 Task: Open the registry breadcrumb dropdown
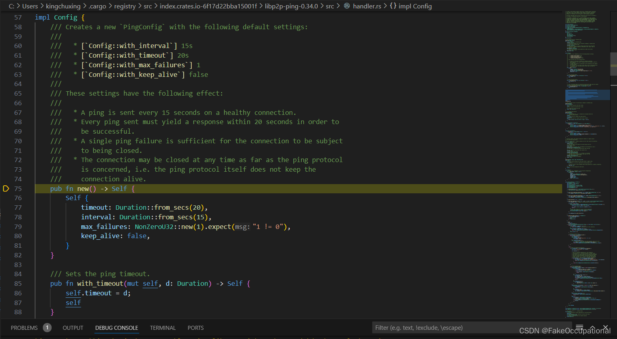tap(125, 6)
